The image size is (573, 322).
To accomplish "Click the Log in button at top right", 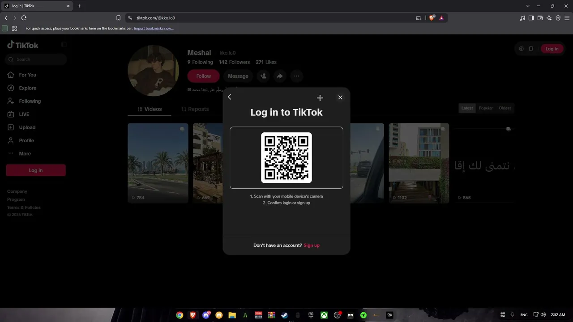I will point(552,49).
